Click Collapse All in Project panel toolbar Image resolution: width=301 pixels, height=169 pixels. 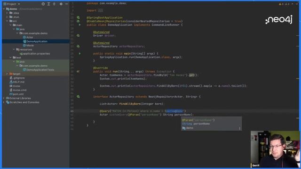[x=54, y=4]
